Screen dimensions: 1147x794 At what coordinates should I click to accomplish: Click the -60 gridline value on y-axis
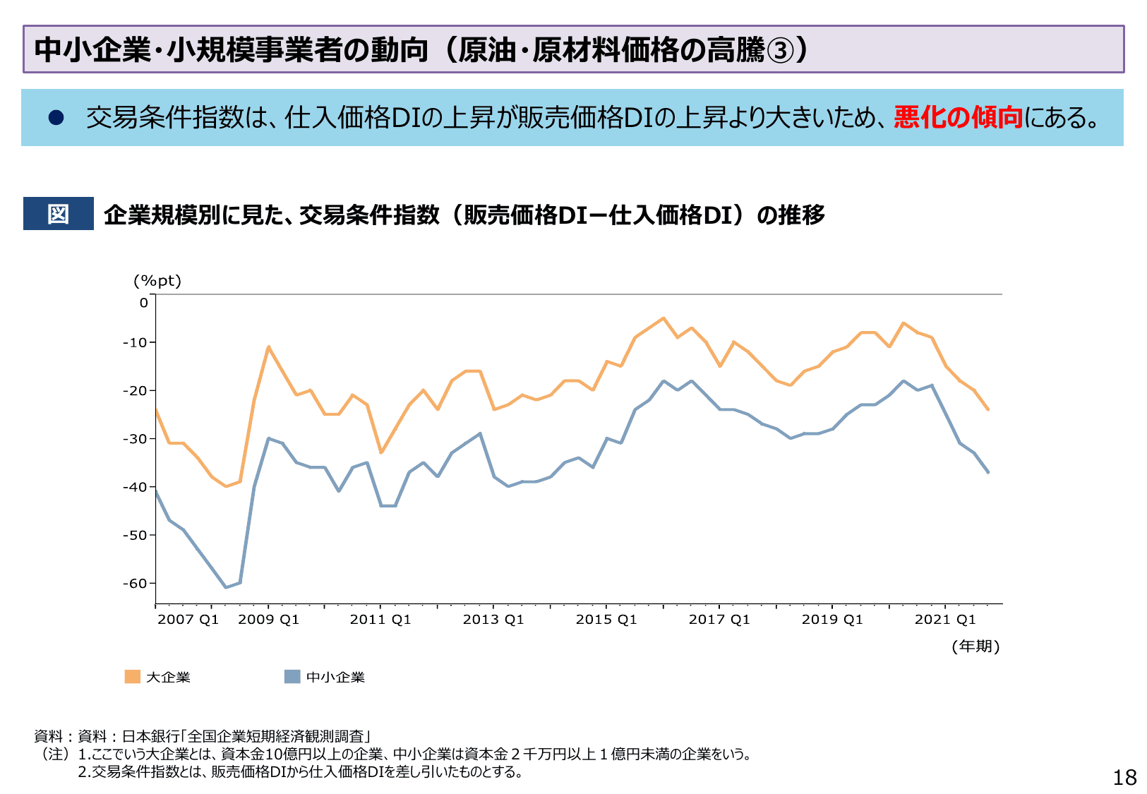point(135,583)
